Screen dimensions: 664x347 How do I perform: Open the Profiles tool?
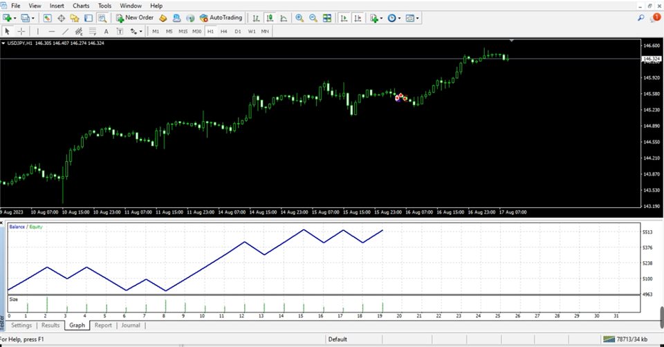point(25,18)
